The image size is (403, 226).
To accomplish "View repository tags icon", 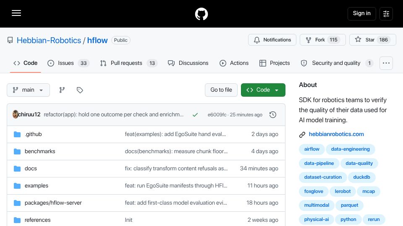I will tap(80, 90).
